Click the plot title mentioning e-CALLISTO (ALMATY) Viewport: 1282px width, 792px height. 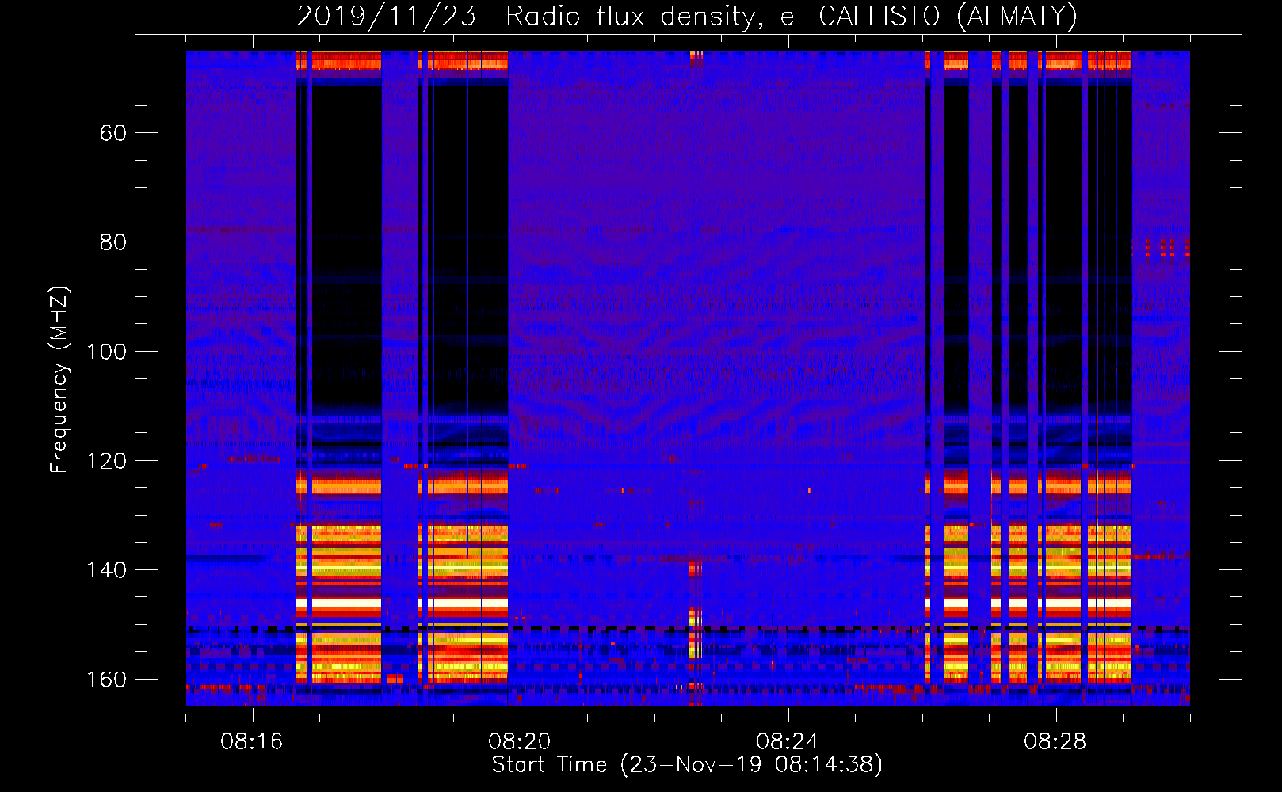click(687, 16)
